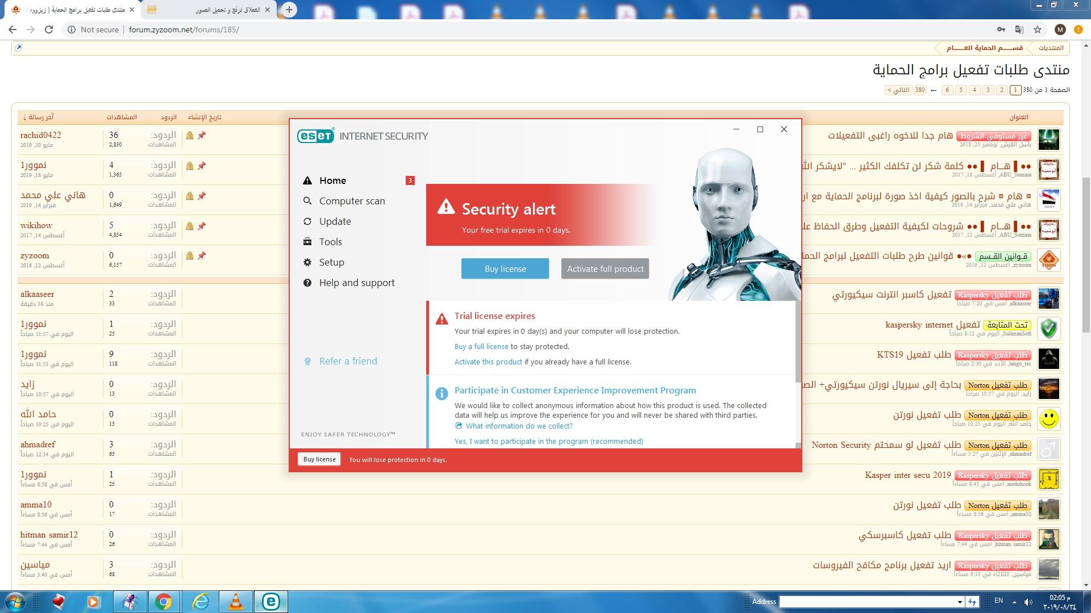The height and width of the screenshot is (613, 1091).
Task: Switch to the second browser tab
Action: pyautogui.click(x=208, y=10)
